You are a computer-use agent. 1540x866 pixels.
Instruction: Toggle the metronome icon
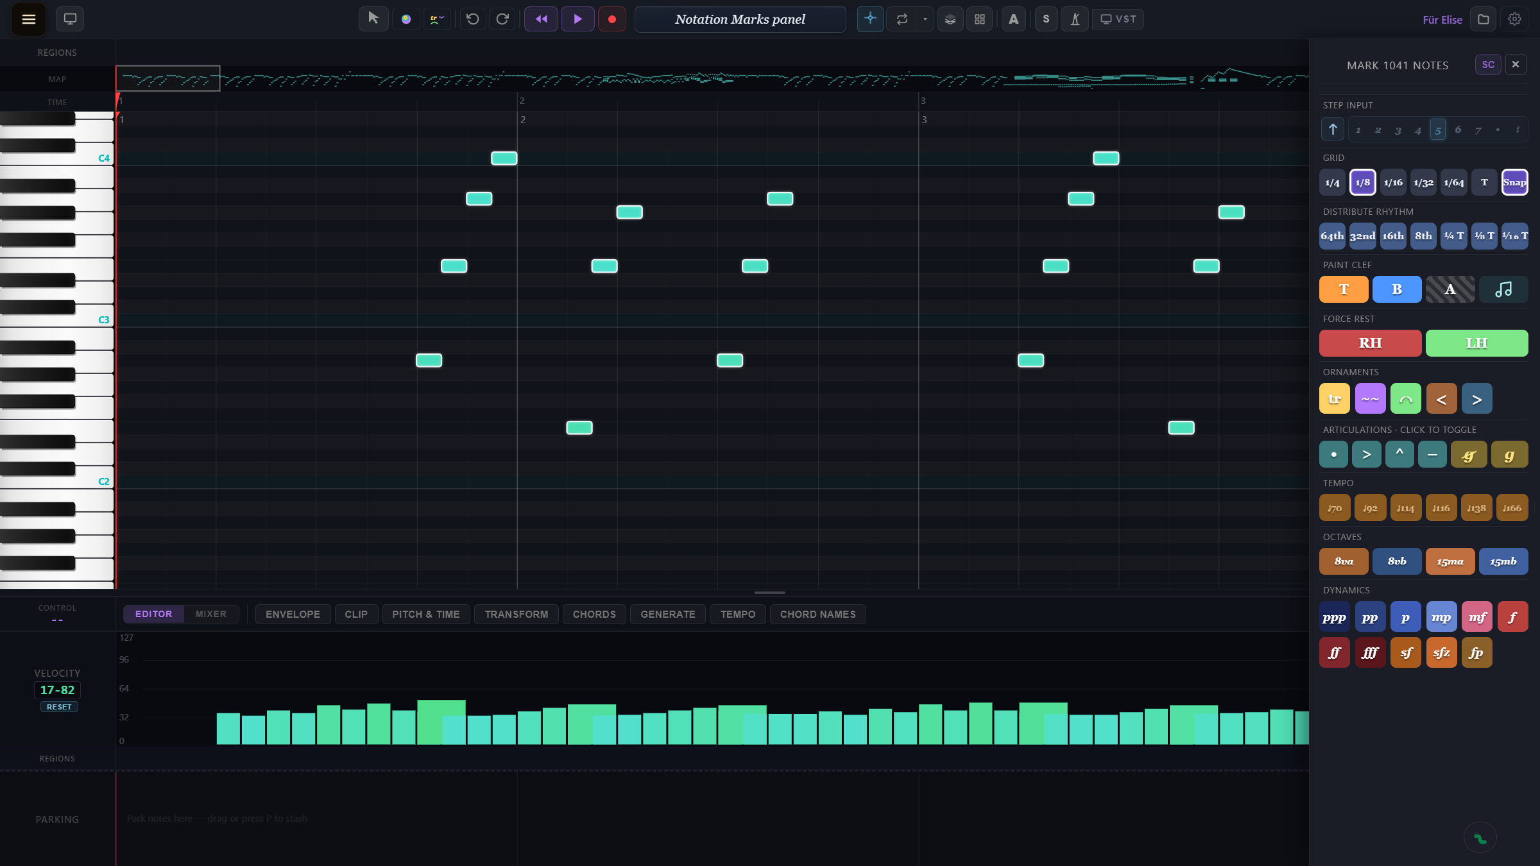click(x=1075, y=19)
